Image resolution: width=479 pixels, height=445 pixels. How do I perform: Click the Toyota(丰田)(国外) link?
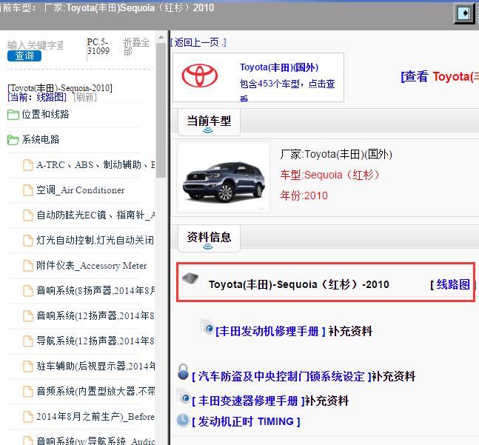[279, 67]
